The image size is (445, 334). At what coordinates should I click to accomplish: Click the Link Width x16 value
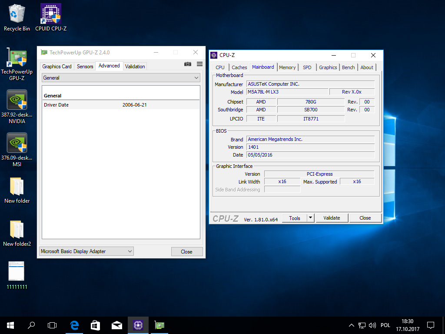[x=282, y=181]
